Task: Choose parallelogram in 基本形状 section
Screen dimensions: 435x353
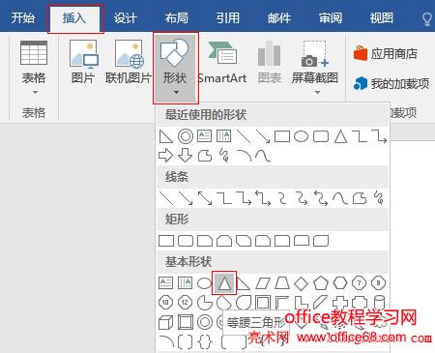Action: tap(263, 283)
